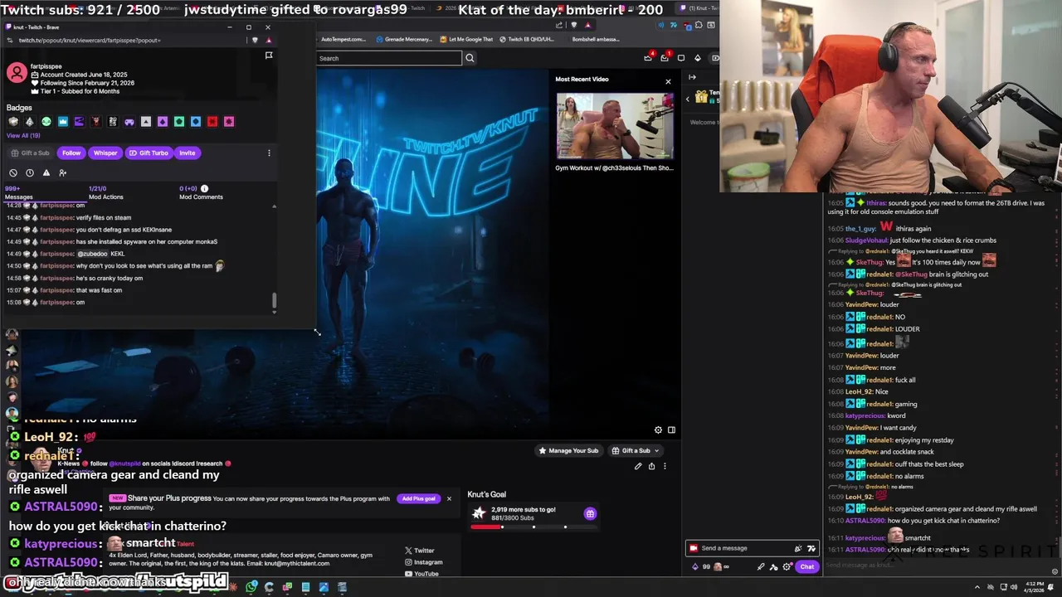Click the celebration icon in chat input

point(798,548)
